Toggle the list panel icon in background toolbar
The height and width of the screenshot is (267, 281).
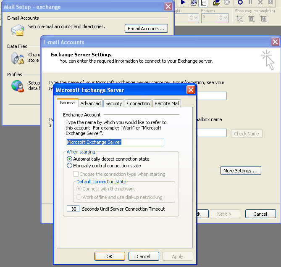(x=204, y=3)
